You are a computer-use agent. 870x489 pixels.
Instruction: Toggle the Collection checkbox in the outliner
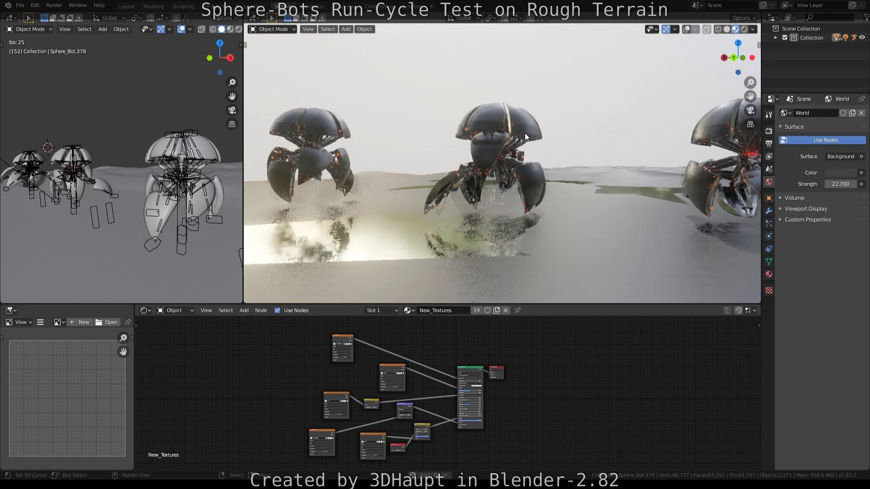[785, 38]
